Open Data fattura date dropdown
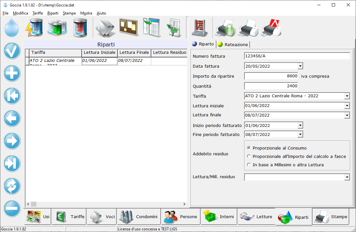Image resolution: width=356 pixels, height=232 pixels. coord(300,66)
